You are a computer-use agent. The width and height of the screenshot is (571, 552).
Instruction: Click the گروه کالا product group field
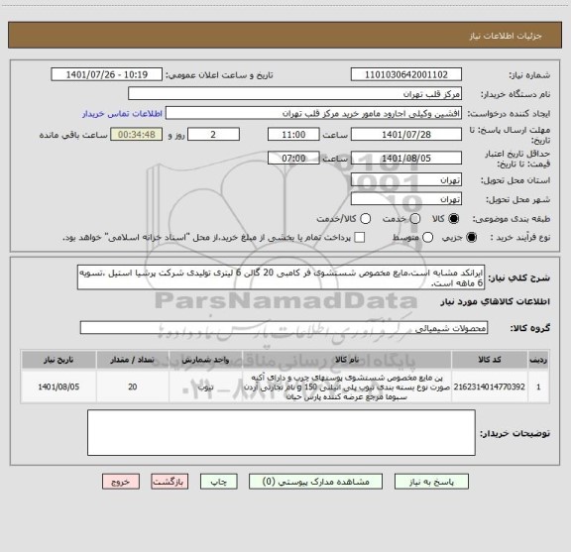tap(284, 328)
